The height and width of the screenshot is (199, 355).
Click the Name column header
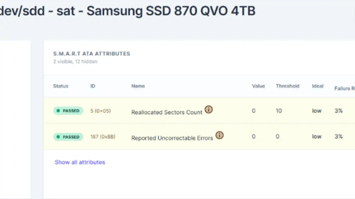click(138, 86)
